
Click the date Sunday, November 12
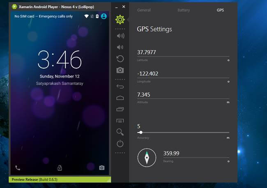[60, 76]
